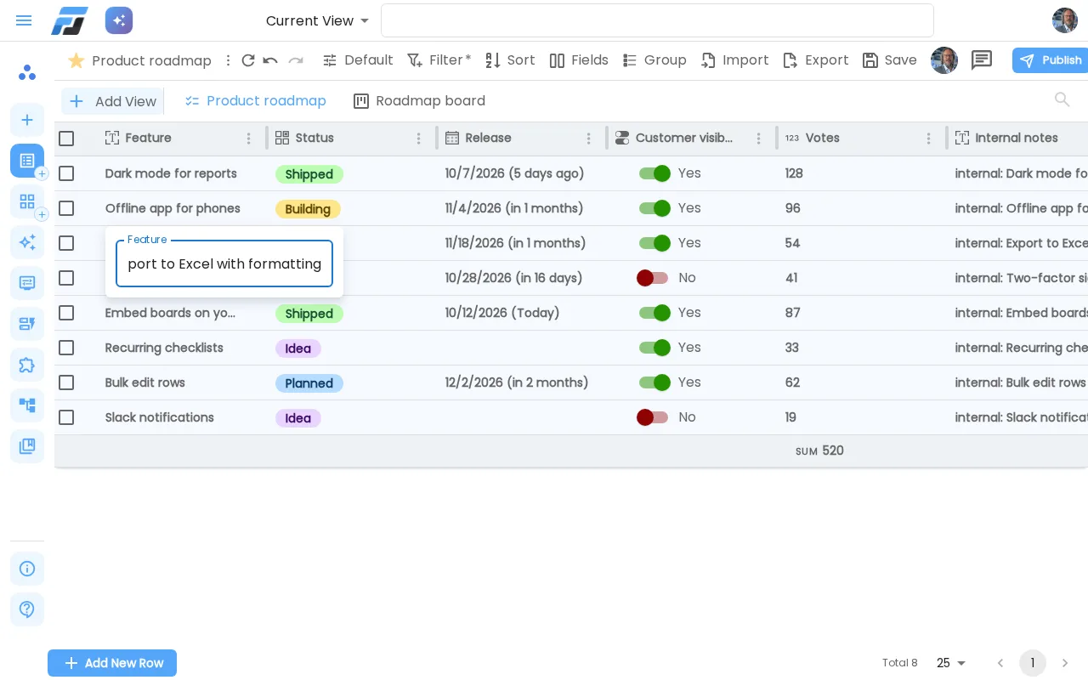Click the Feature edit text field

(224, 263)
